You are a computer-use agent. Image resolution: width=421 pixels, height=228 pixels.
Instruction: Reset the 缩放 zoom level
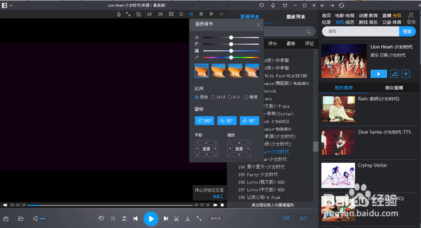pos(239,149)
